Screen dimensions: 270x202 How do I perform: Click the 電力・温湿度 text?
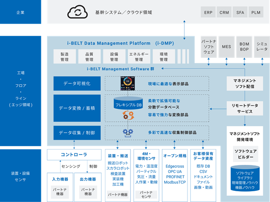pos(146,166)
